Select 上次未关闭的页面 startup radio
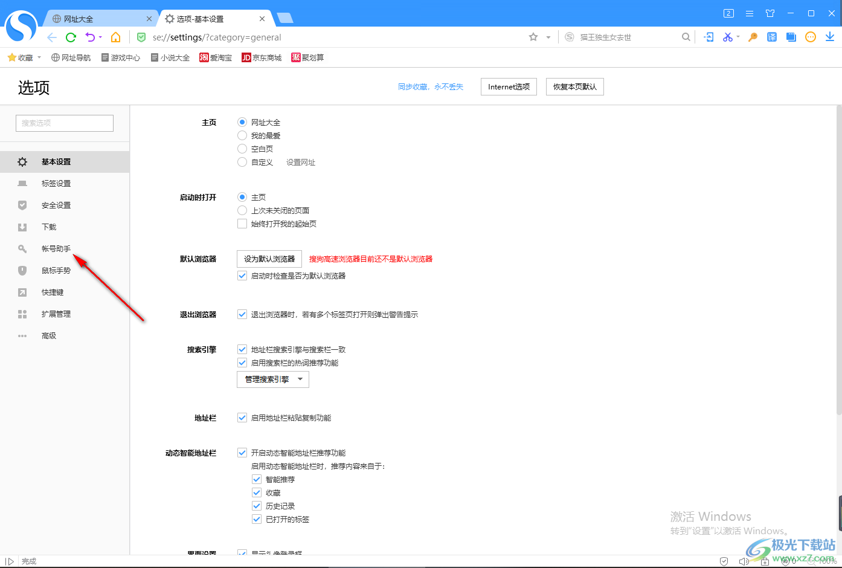 click(242, 210)
